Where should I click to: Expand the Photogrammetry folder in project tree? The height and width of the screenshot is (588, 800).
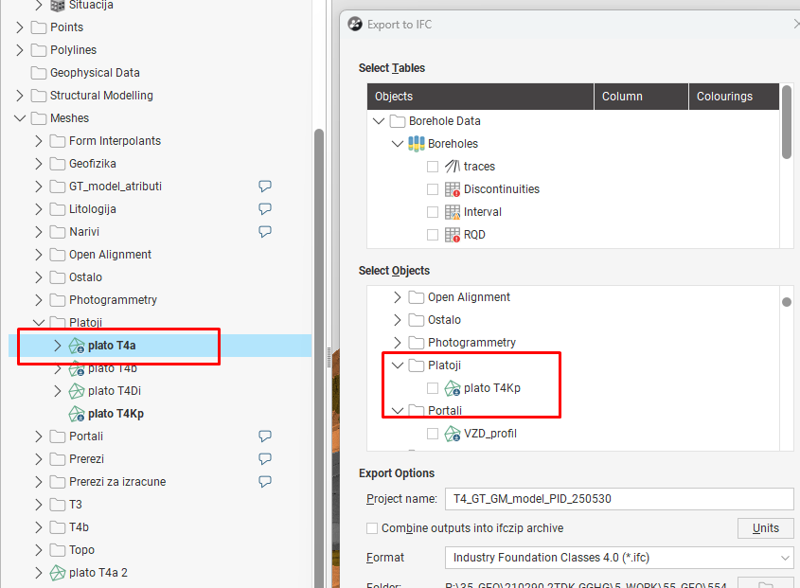[x=39, y=300]
